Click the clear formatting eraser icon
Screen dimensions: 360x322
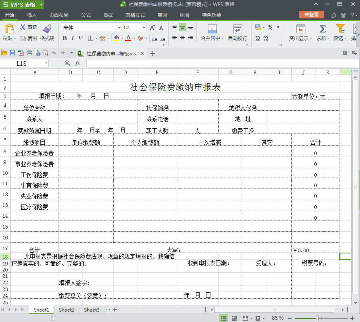140,38
